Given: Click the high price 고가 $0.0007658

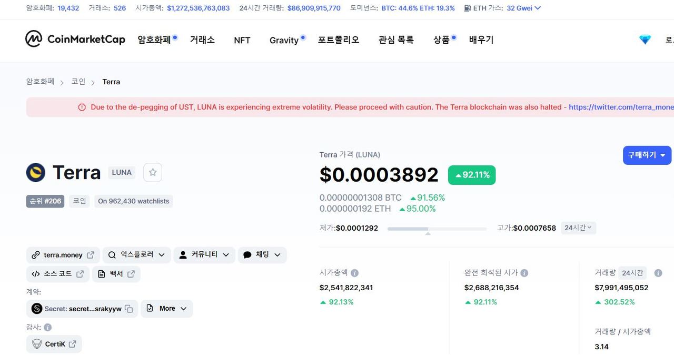Looking at the screenshot, I should (527, 228).
